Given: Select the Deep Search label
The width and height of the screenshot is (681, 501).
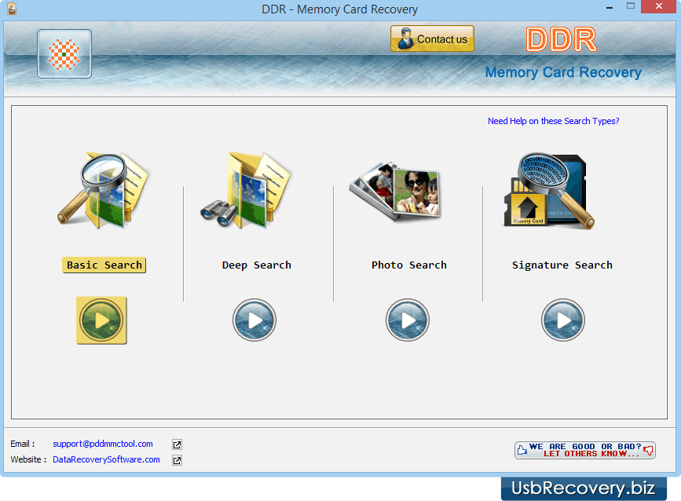Looking at the screenshot, I should click(x=257, y=265).
